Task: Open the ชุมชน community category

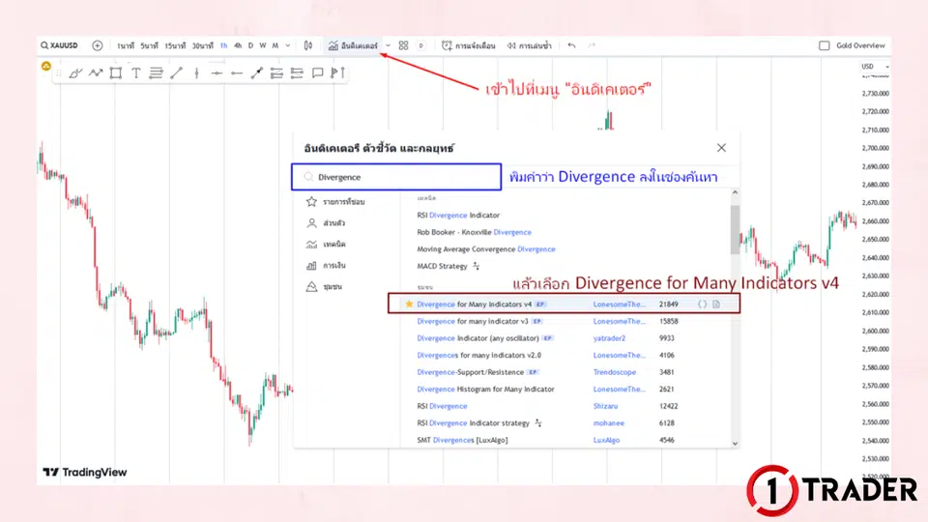Action: click(325, 287)
